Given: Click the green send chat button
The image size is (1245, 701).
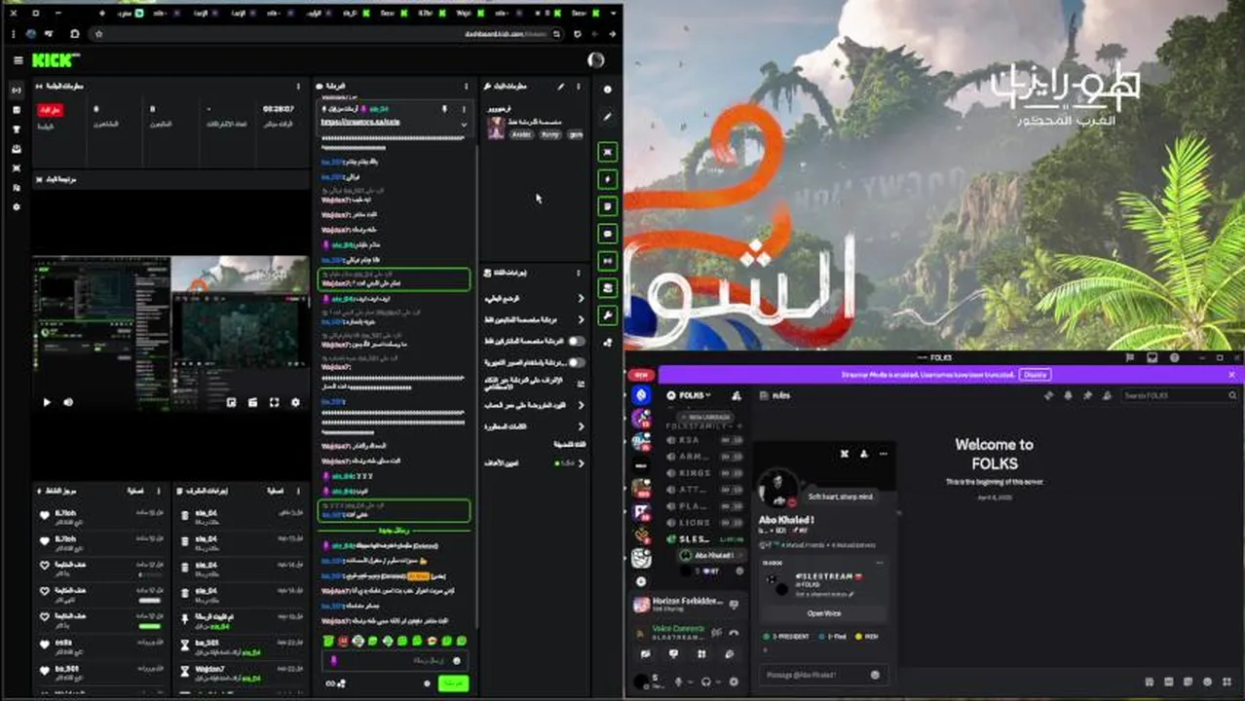Looking at the screenshot, I should (454, 683).
